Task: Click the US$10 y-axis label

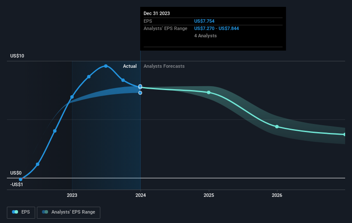Action: click(17, 56)
